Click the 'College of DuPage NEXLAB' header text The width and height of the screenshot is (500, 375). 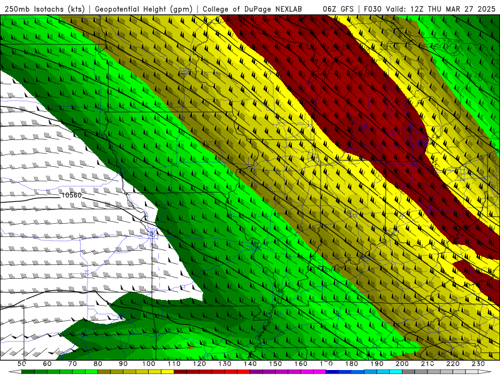tap(252, 9)
